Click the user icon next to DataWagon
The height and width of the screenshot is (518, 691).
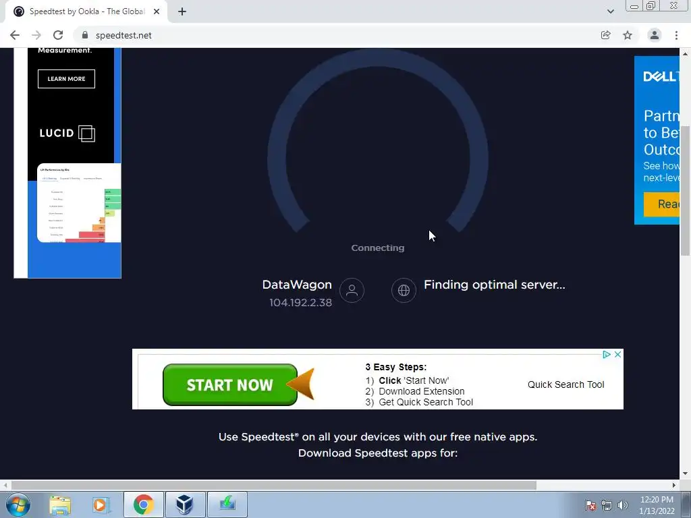pyautogui.click(x=352, y=290)
